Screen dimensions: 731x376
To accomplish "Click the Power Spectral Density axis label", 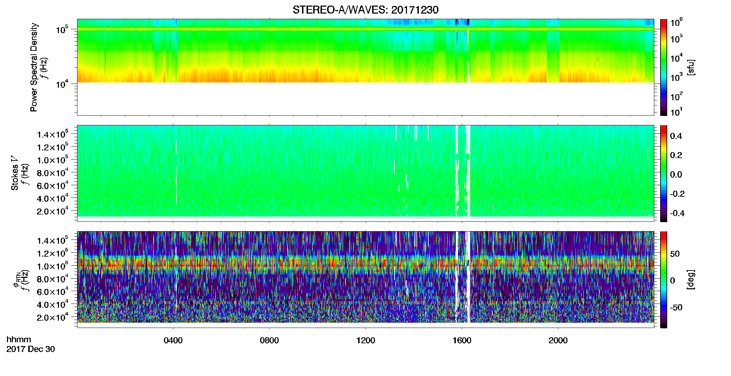I will pyautogui.click(x=34, y=67).
